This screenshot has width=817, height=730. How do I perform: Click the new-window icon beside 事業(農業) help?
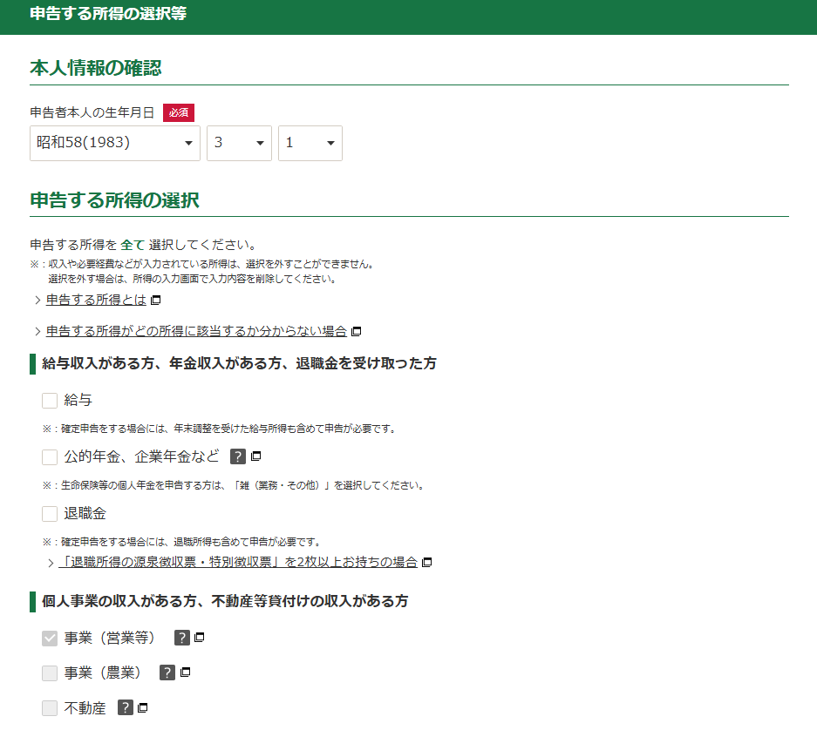tap(185, 673)
